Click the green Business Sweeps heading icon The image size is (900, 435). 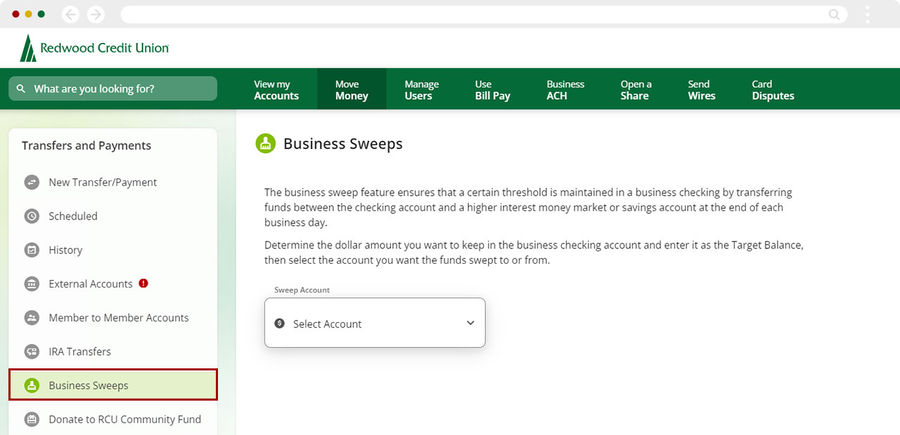265,144
